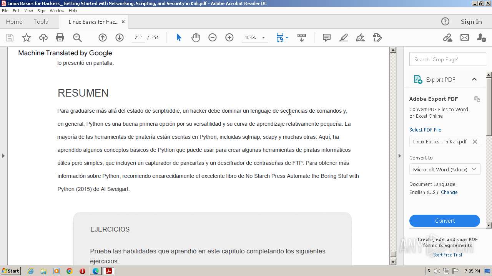492x276 pixels.
Task: Open the View menu
Action: [x=28, y=11]
